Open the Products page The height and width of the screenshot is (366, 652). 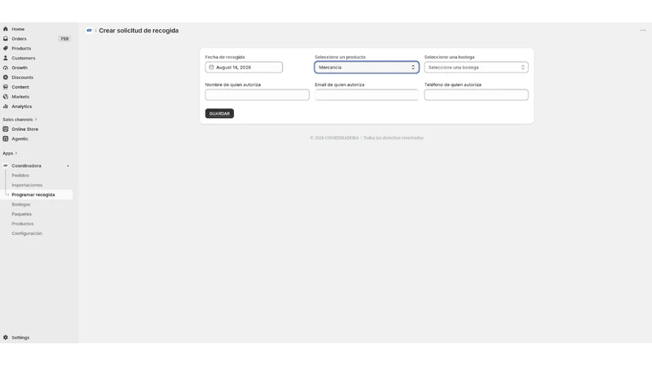coord(21,48)
